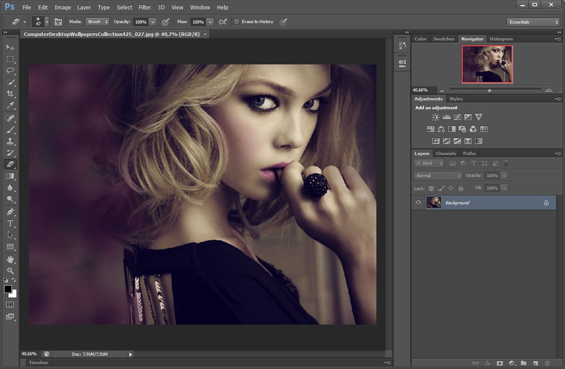The height and width of the screenshot is (369, 565).
Task: Open the brush preset picker arrow
Action: (47, 22)
